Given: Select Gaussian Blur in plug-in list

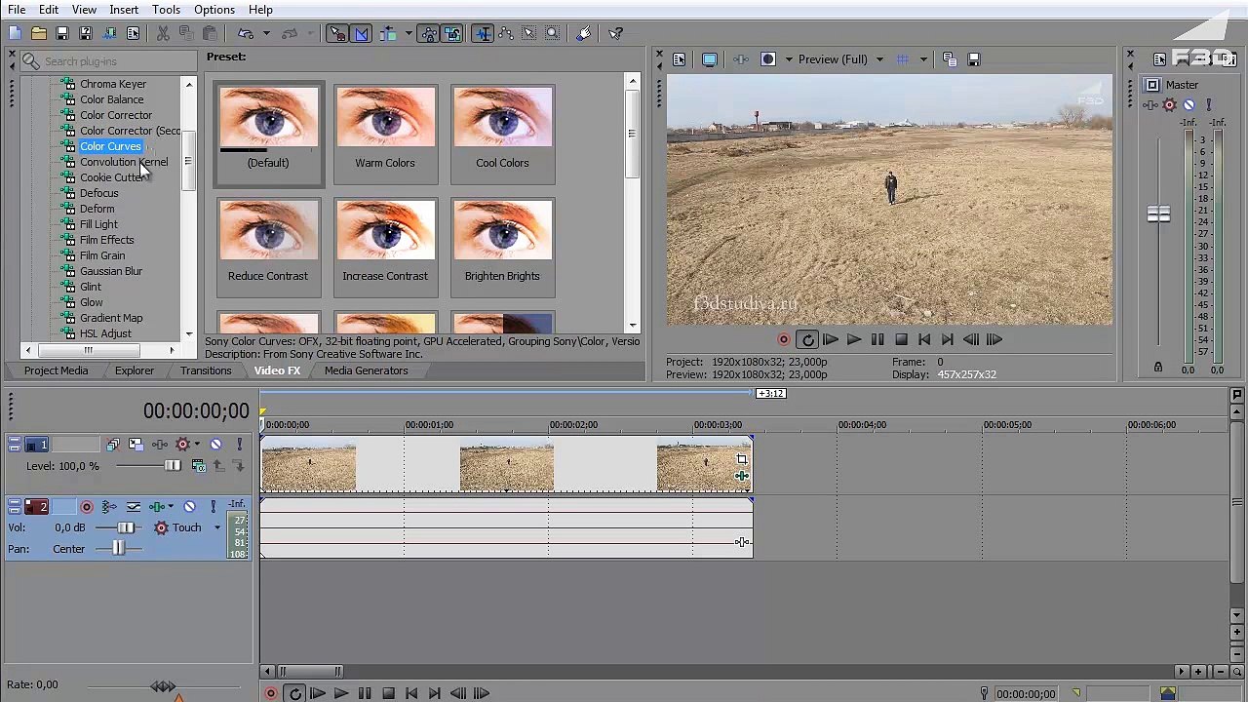Looking at the screenshot, I should coord(111,271).
